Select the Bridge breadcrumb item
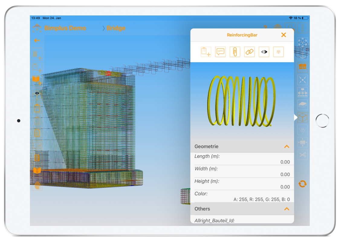The image size is (340, 242). tap(116, 28)
